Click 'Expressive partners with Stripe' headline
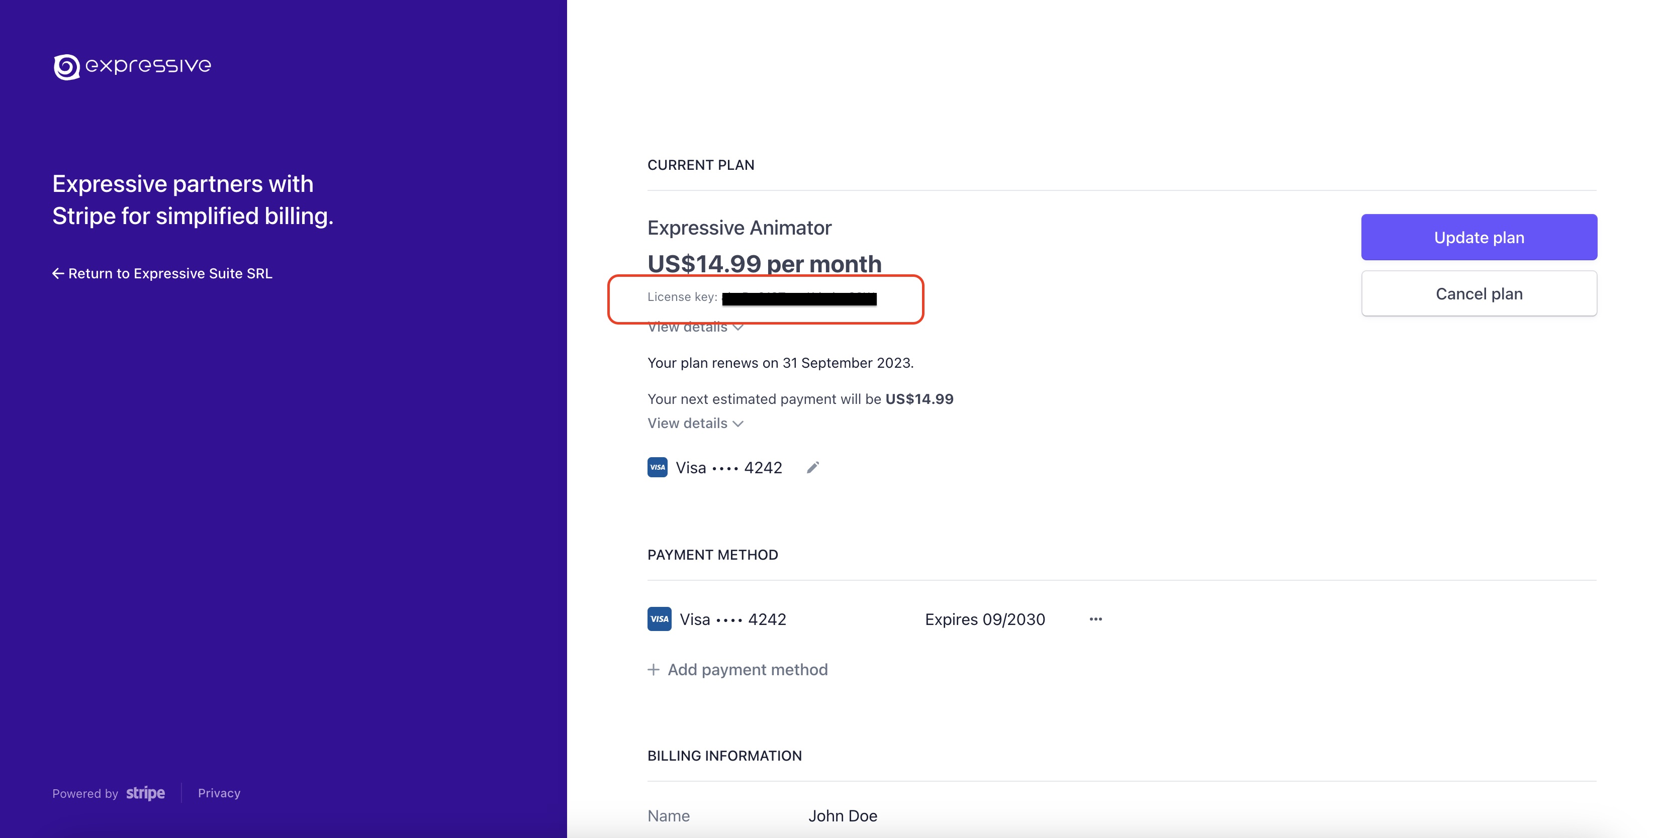This screenshot has height=838, width=1662. click(x=193, y=200)
